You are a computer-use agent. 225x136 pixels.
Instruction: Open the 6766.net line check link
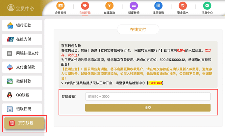tap(155, 83)
